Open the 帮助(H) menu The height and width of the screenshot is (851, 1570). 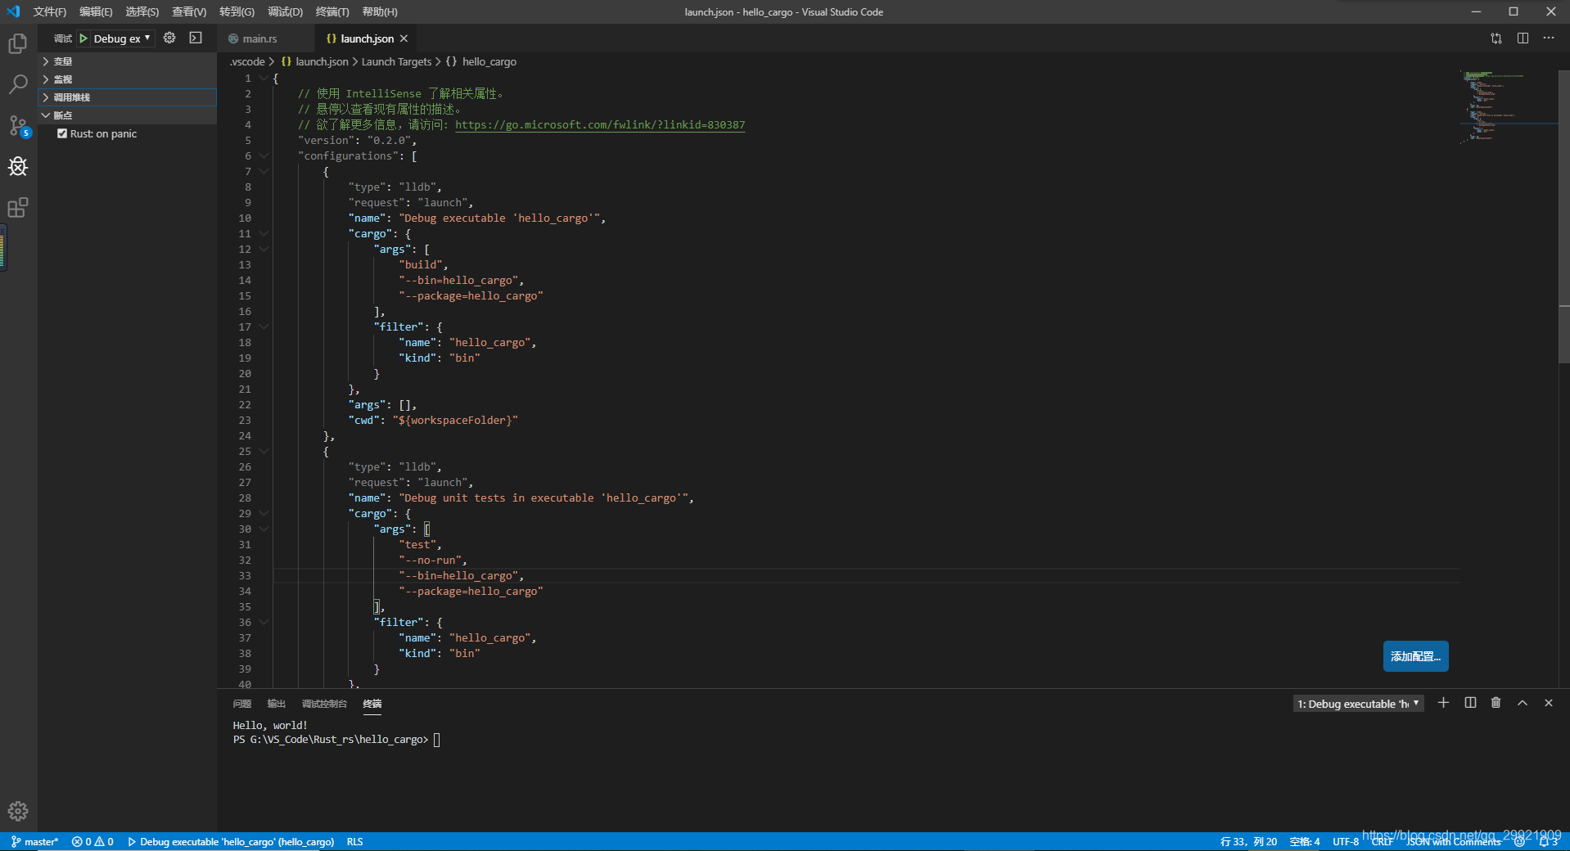point(380,11)
